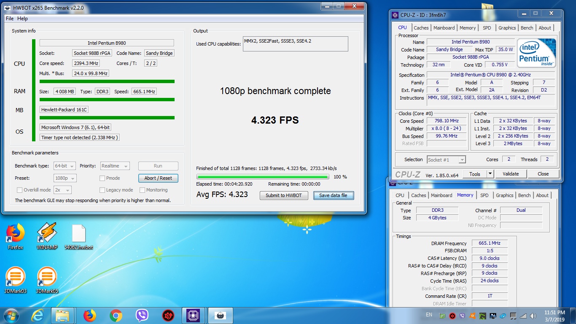Image resolution: width=576 pixels, height=324 pixels.
Task: Switch to Caches tab in CPU-Z processor window
Action: pos(421,28)
